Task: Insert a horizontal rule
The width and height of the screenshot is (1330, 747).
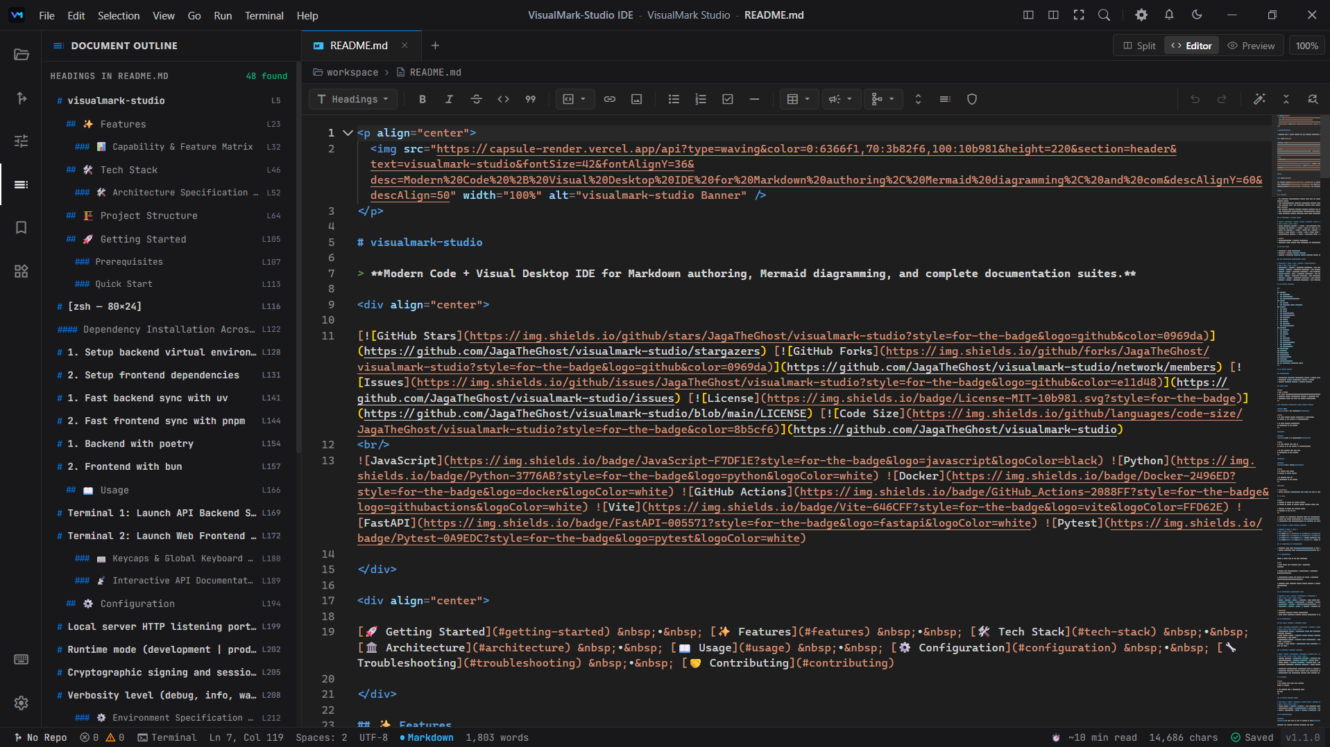Action: coord(754,99)
